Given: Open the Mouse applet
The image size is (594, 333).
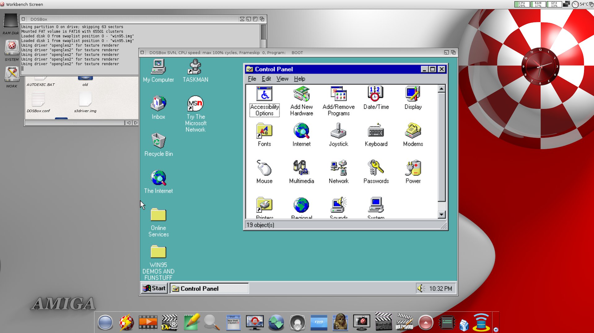Looking at the screenshot, I should [x=264, y=172].
